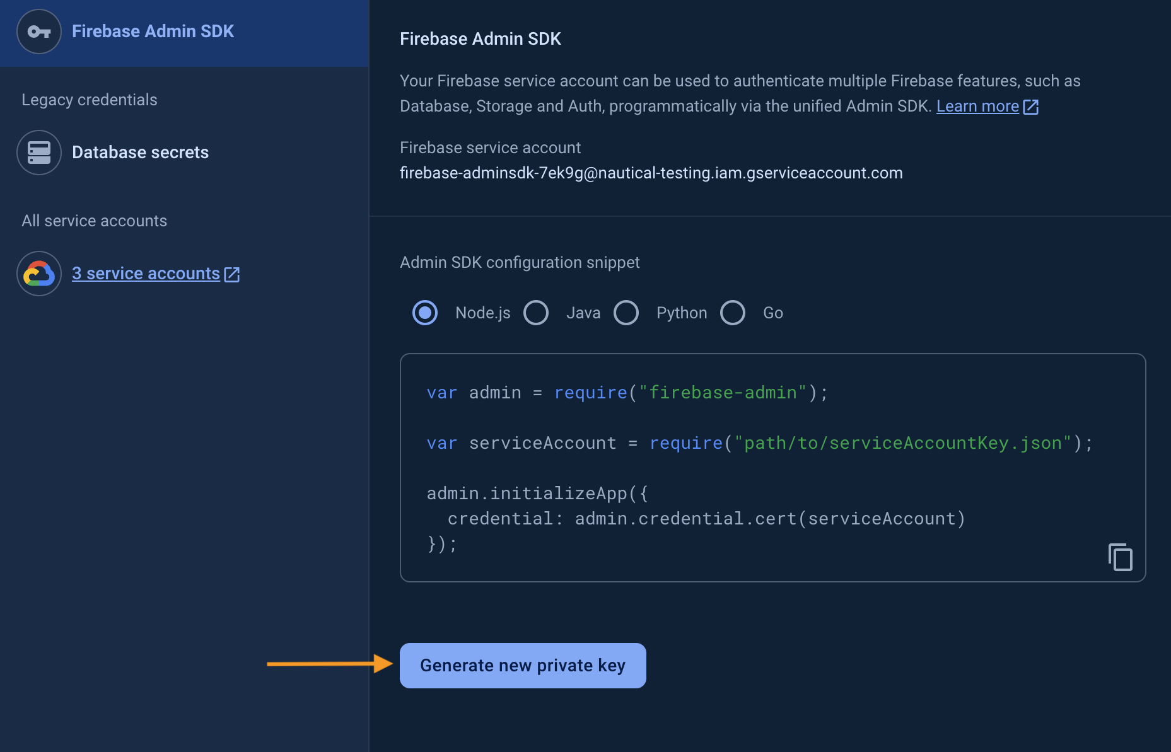Click the key icon for Firebase Admin SDK
This screenshot has height=752, width=1171.
(x=39, y=32)
